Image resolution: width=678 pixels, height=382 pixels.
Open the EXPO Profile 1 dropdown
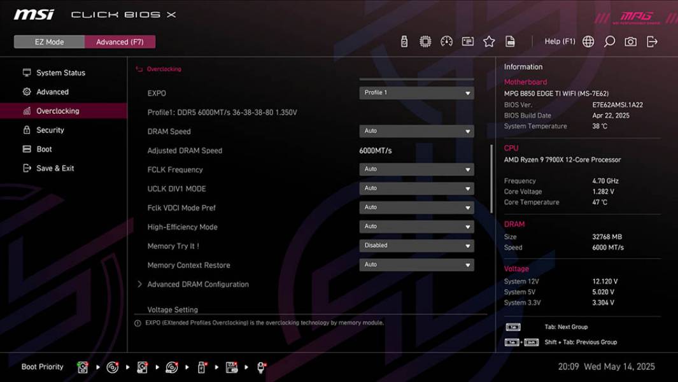tap(416, 93)
